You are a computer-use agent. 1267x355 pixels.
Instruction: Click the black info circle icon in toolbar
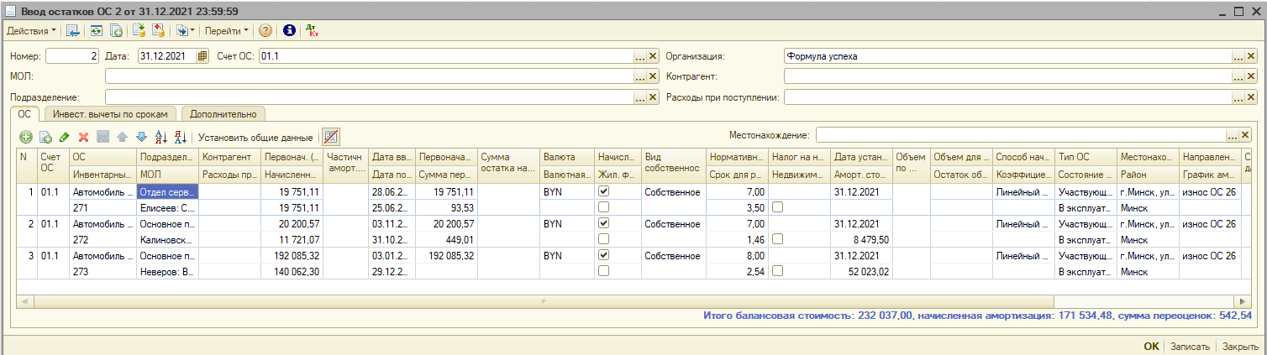coord(289,31)
